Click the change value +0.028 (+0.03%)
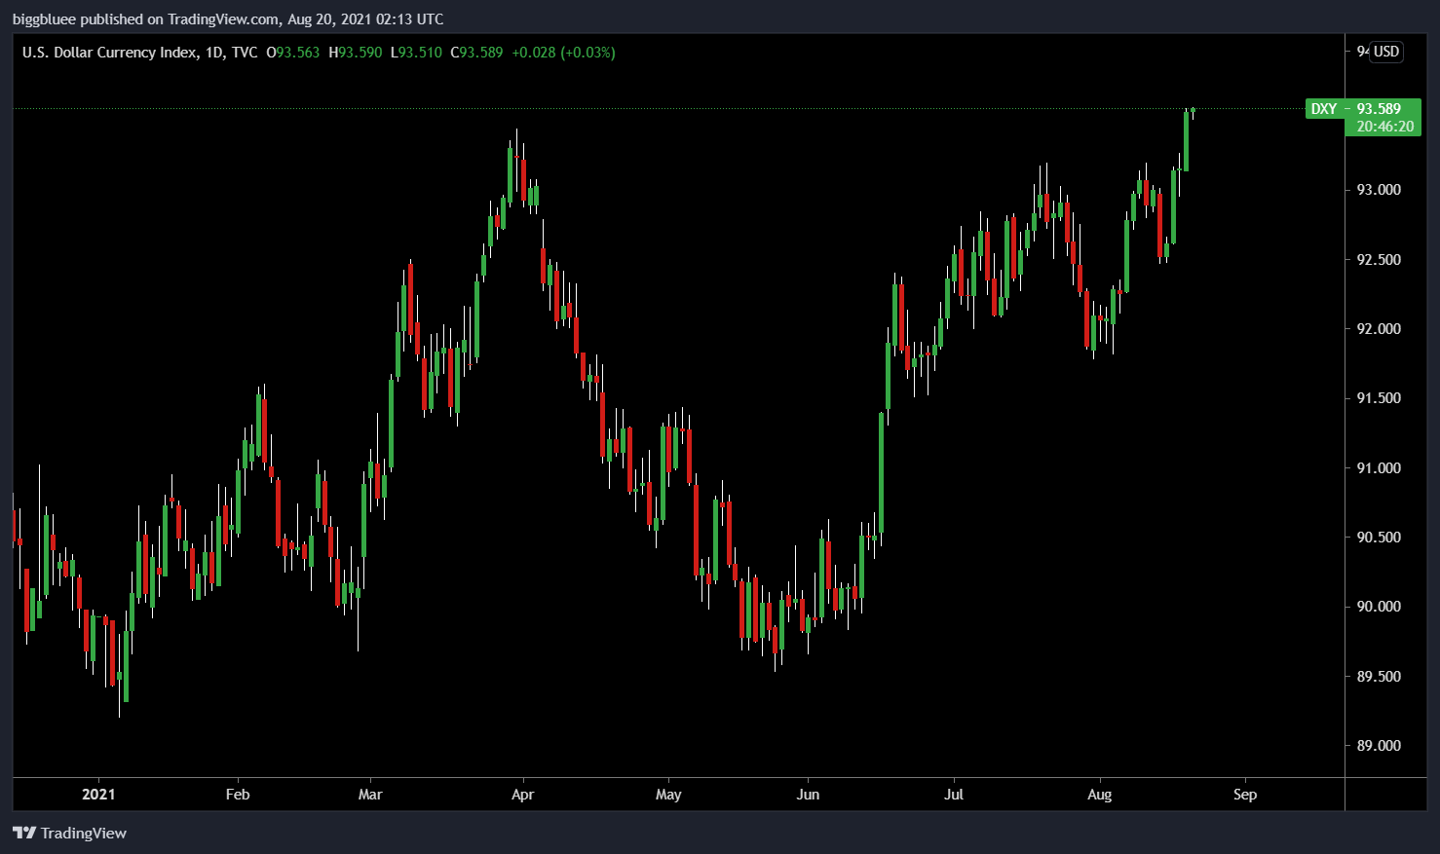The height and width of the screenshot is (854, 1440). (x=563, y=53)
